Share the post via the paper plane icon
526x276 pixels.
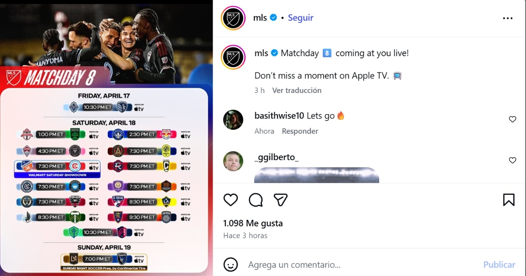tap(281, 200)
